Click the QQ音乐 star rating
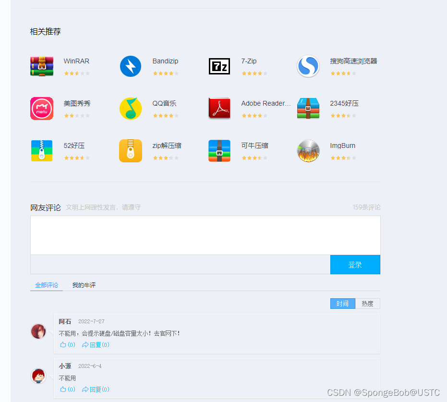 (x=166, y=115)
